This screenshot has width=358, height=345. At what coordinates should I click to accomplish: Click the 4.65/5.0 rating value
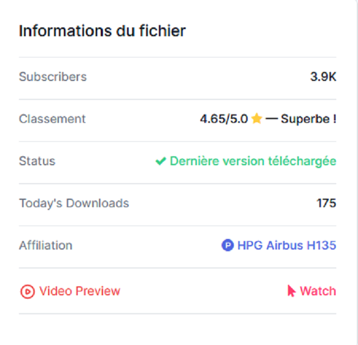pyautogui.click(x=224, y=119)
